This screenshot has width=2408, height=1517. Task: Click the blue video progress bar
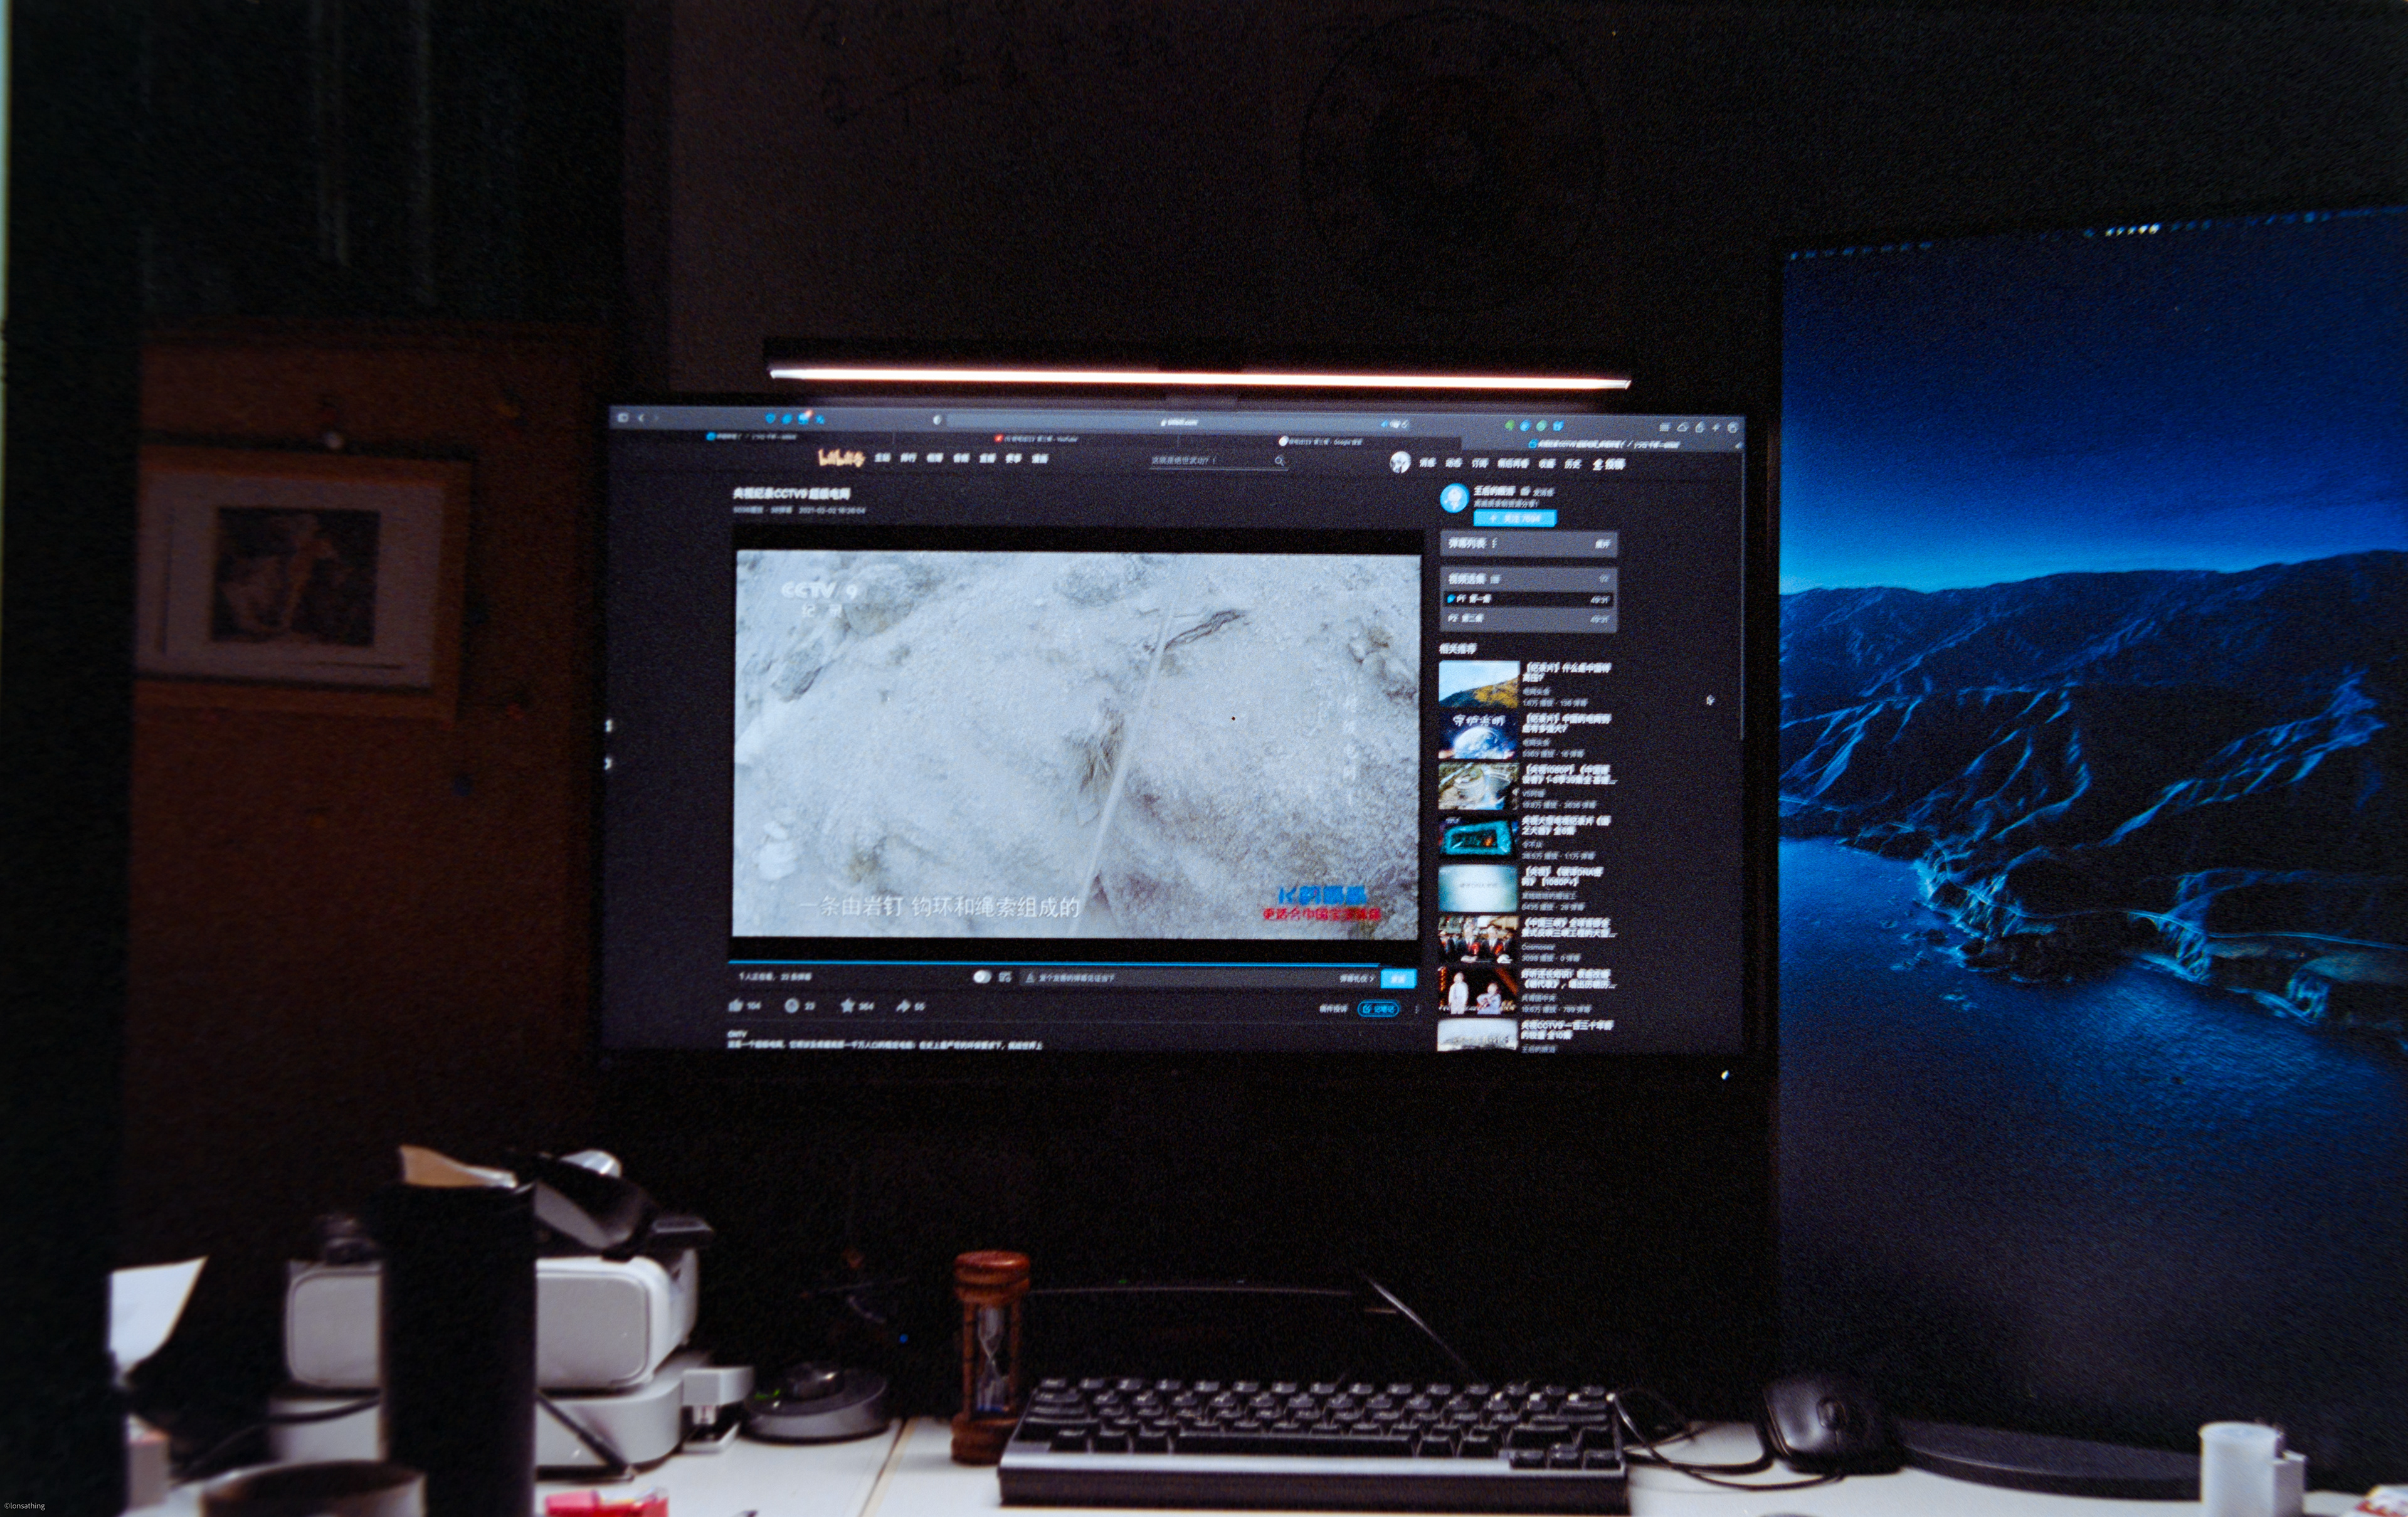pyautogui.click(x=1050, y=963)
